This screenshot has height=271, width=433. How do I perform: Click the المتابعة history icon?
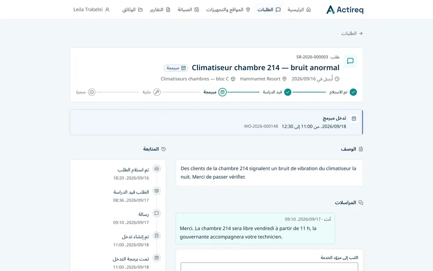coord(163,149)
